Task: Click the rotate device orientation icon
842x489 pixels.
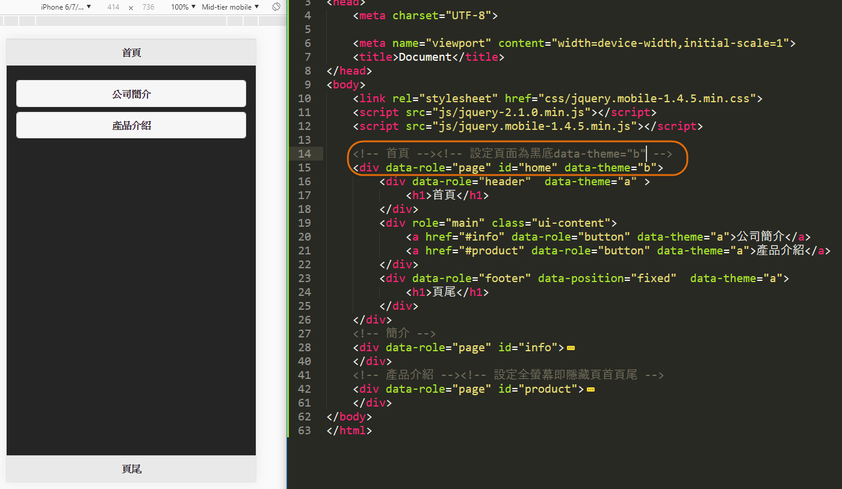Action: (276, 7)
